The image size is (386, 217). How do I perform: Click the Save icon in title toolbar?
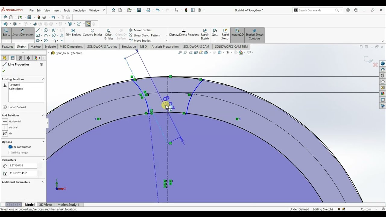tap(139, 10)
